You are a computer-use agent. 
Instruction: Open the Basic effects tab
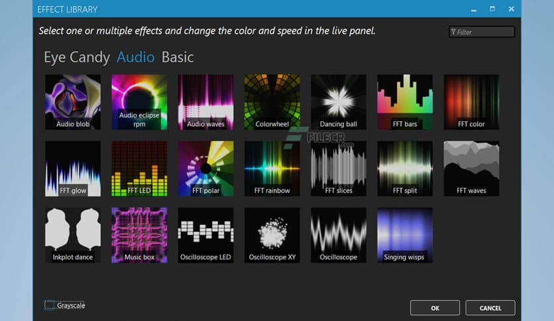pyautogui.click(x=178, y=57)
